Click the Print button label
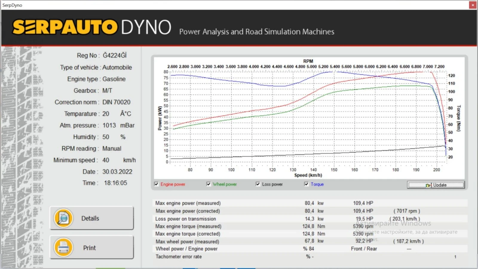 point(89,248)
